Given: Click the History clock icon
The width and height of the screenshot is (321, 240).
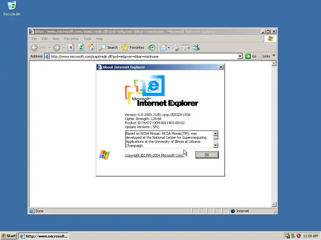Looking at the screenshot, I should coord(152,47).
